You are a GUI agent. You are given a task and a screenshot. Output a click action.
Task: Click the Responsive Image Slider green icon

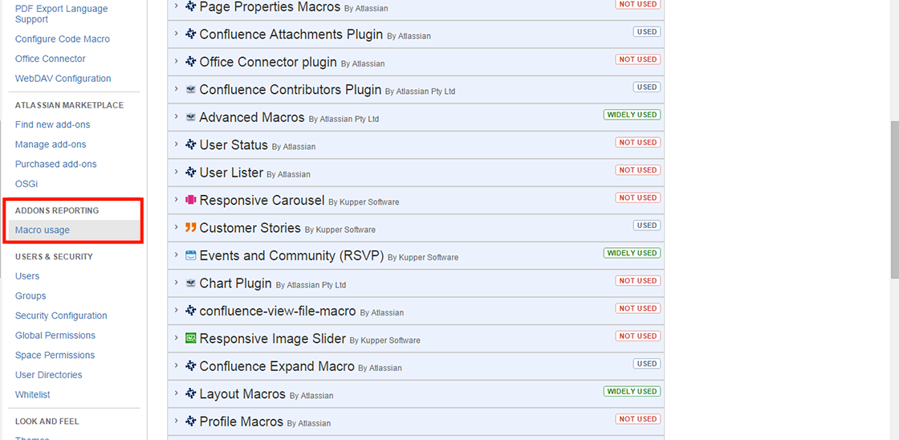(x=191, y=339)
